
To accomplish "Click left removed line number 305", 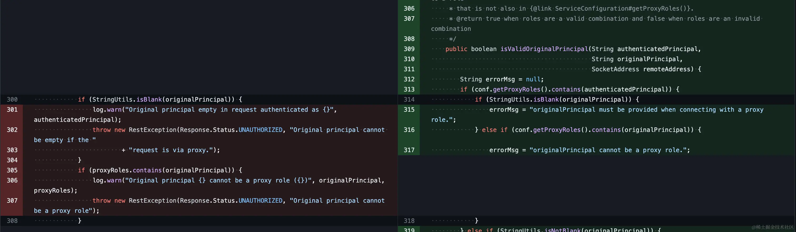I will coord(12,170).
